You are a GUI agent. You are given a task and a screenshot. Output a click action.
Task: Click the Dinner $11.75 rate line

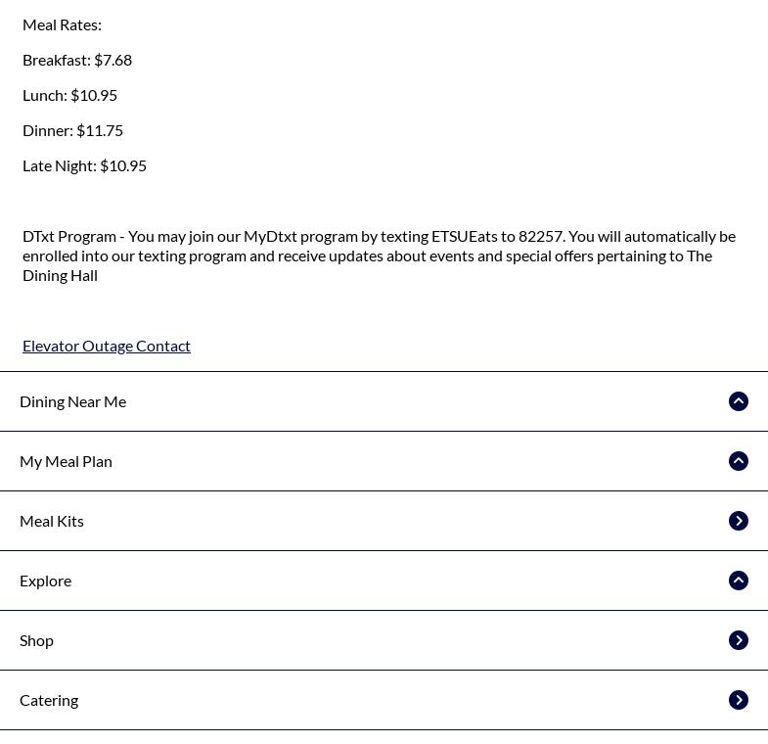click(72, 130)
